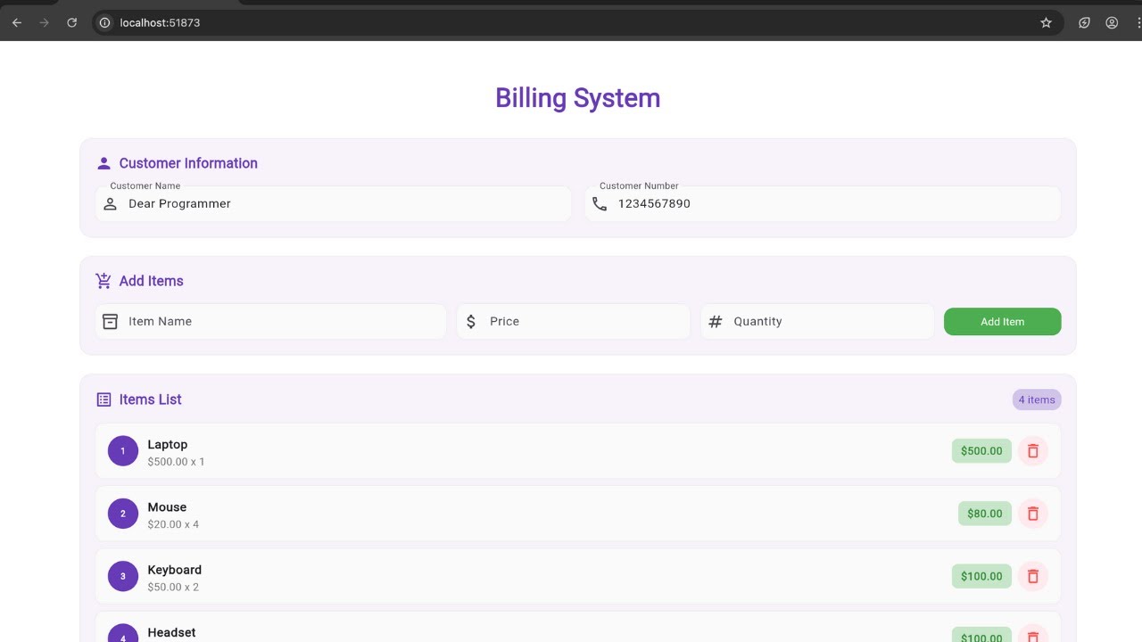Click the browser extensions icon
The image size is (1142, 642).
(x=1085, y=23)
